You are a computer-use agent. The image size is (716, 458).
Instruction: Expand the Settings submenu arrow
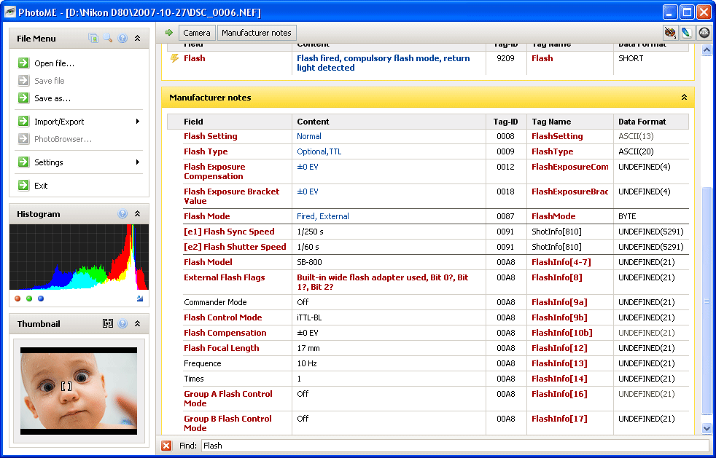138,162
